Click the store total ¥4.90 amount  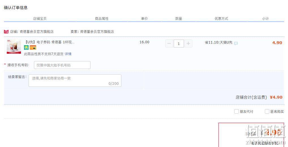click(276, 97)
